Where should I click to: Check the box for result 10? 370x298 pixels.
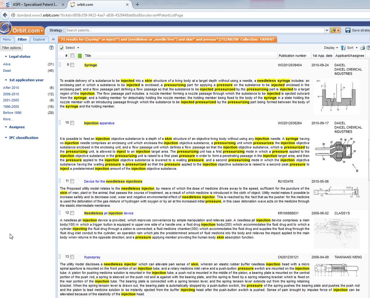point(72,123)
